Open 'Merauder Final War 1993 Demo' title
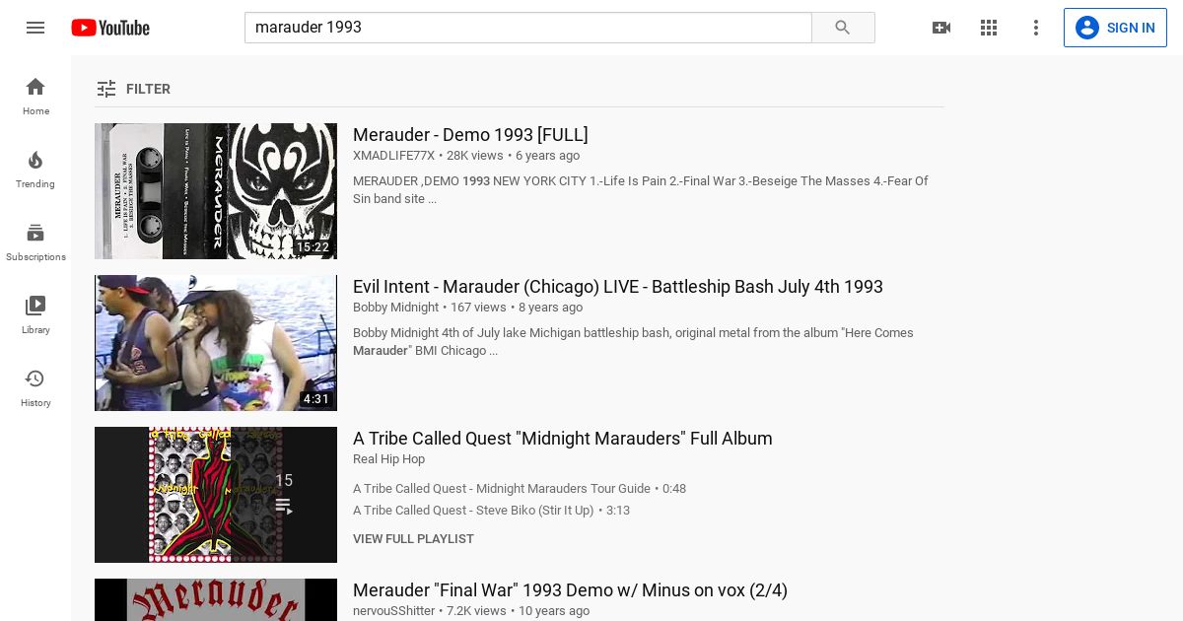 (x=570, y=590)
